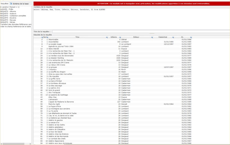230x145 pixels.
Task: Select the 'Paris by night' row
Action: 113,104
